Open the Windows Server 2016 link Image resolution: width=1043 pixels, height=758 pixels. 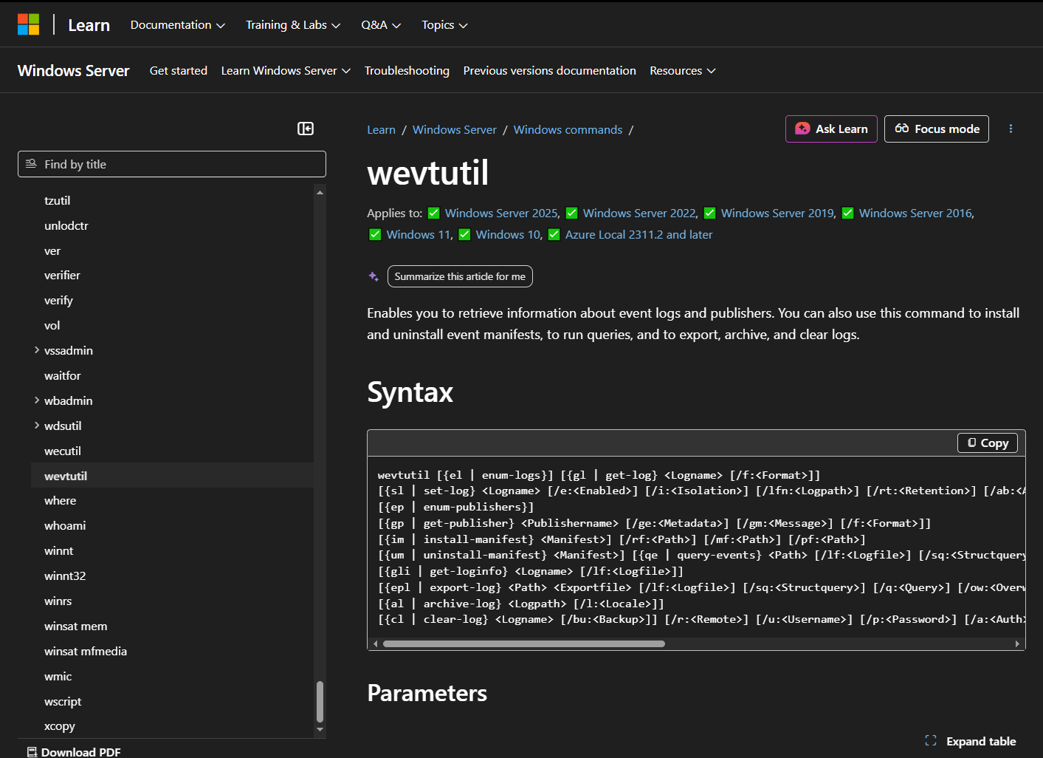pos(915,214)
